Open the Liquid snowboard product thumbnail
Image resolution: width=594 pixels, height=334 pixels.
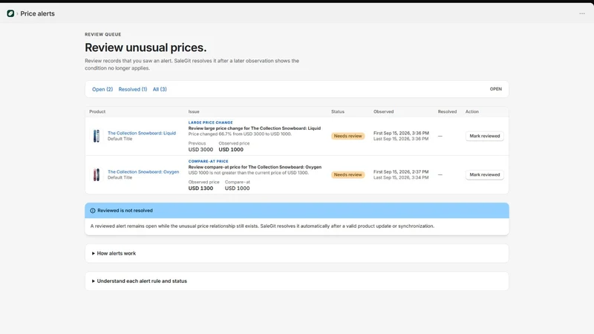point(97,136)
